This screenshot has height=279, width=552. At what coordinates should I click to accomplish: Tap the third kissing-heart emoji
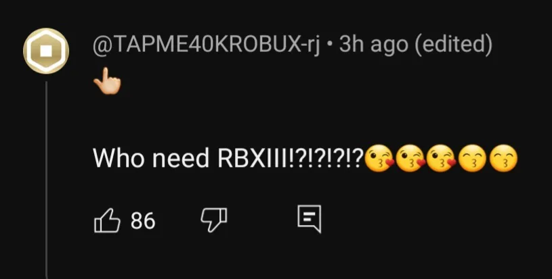point(441,158)
